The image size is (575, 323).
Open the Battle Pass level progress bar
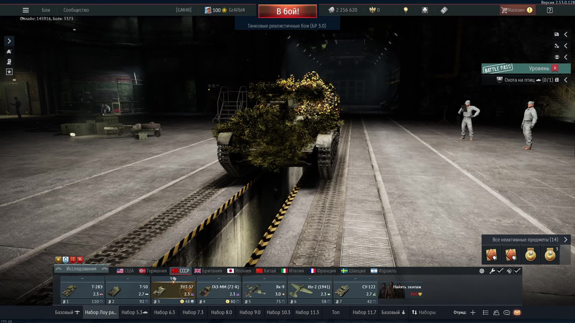click(x=526, y=68)
